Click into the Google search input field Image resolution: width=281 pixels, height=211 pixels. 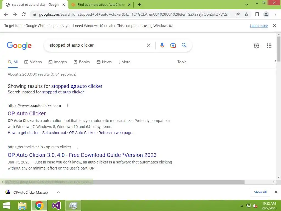tap(96, 45)
